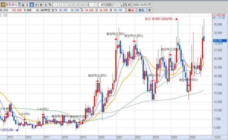The image size is (228, 140).
Task: Click the candlestick compare chart icon
Action: pos(116,5)
